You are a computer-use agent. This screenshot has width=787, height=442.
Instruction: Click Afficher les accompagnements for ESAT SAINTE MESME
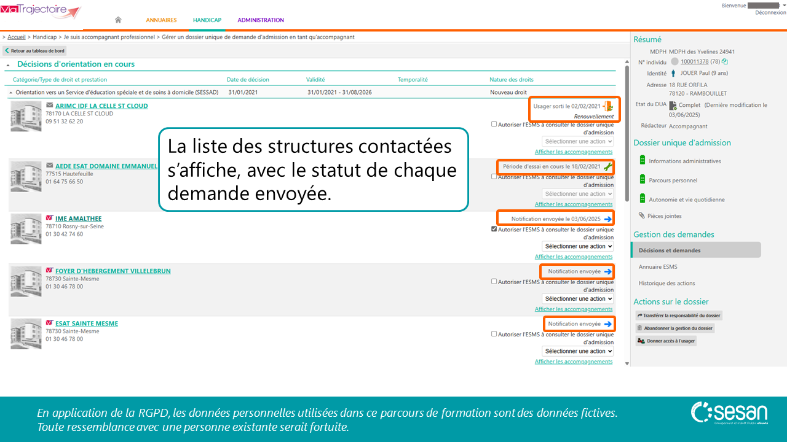click(x=574, y=362)
